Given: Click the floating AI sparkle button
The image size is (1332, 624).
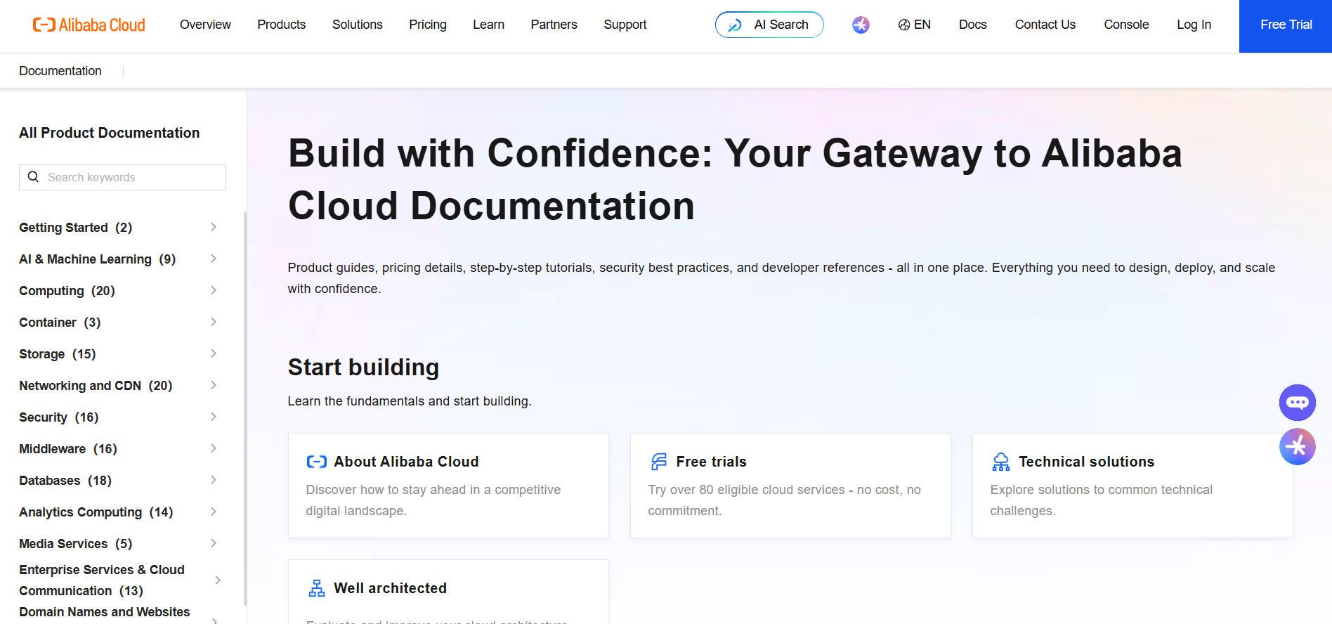Looking at the screenshot, I should click(1297, 446).
